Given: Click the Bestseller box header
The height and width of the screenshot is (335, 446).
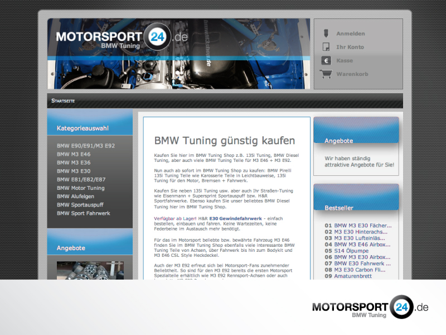Looking at the screenshot, I should (x=356, y=198).
